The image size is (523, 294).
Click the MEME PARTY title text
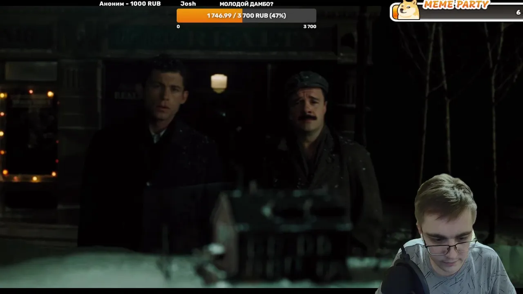pos(456,5)
